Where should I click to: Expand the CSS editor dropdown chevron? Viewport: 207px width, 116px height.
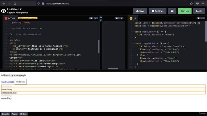click(121, 18)
